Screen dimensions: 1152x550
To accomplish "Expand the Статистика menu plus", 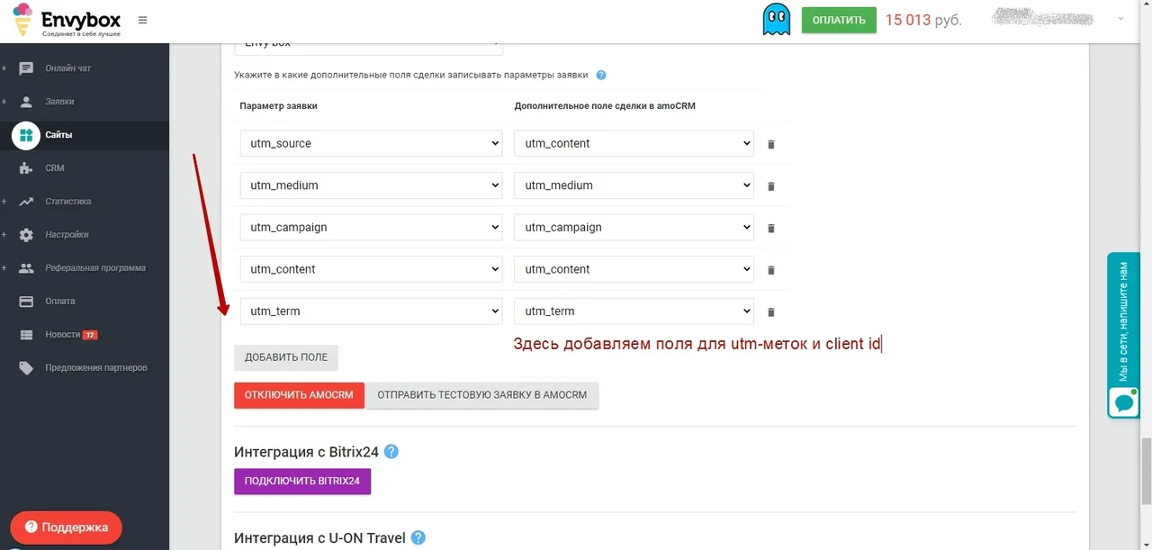I will [4, 202].
